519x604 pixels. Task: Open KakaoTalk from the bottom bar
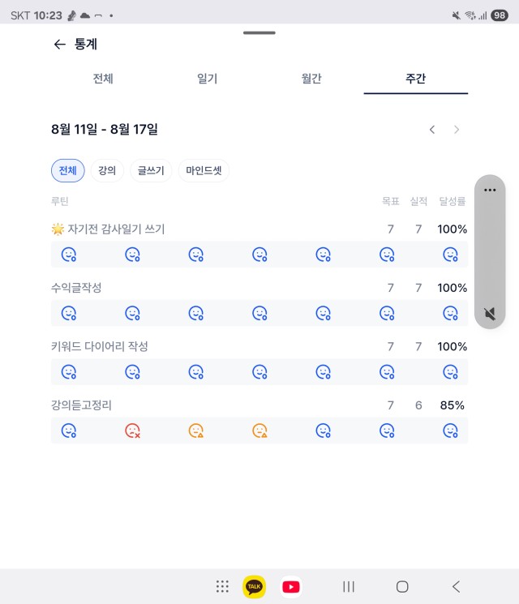click(254, 587)
